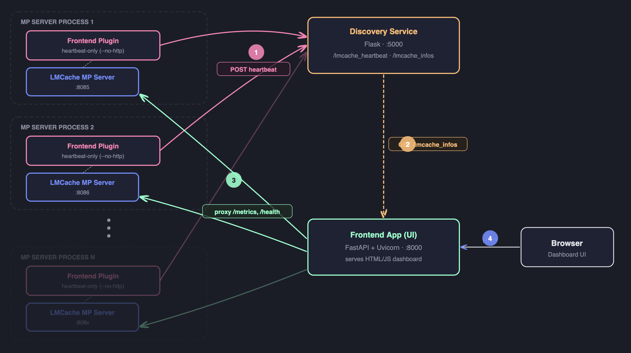Click the "serves HTML/JS dashboard" text
The height and width of the screenshot is (353, 631).
coord(383,259)
